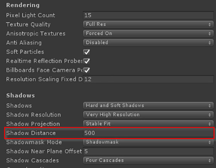This screenshot has height=168, width=216.
Task: Click the Shadow Distance value field
Action: click(148, 133)
